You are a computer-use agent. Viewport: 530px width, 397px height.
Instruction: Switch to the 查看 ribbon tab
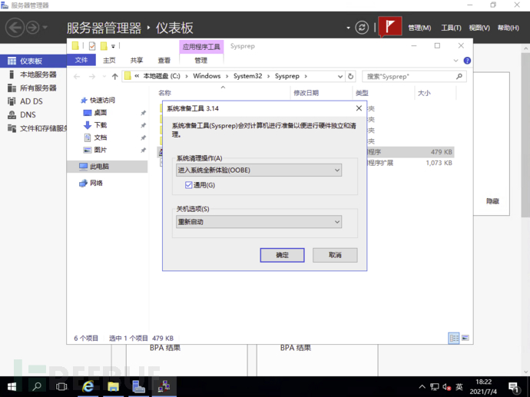point(164,60)
